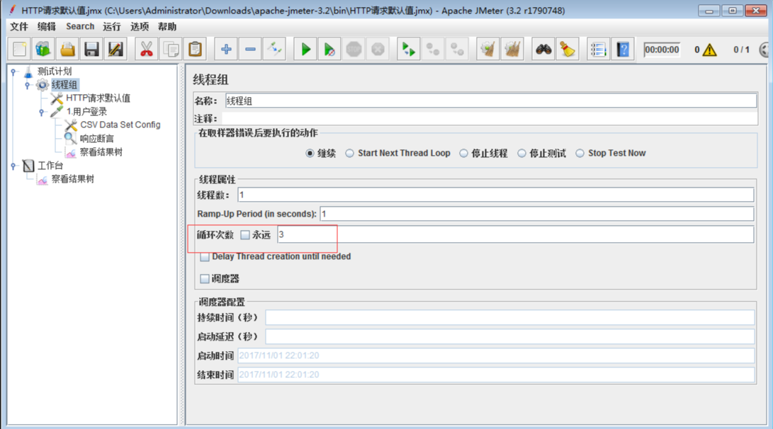Select the Stop Test Now radio button

pyautogui.click(x=580, y=153)
